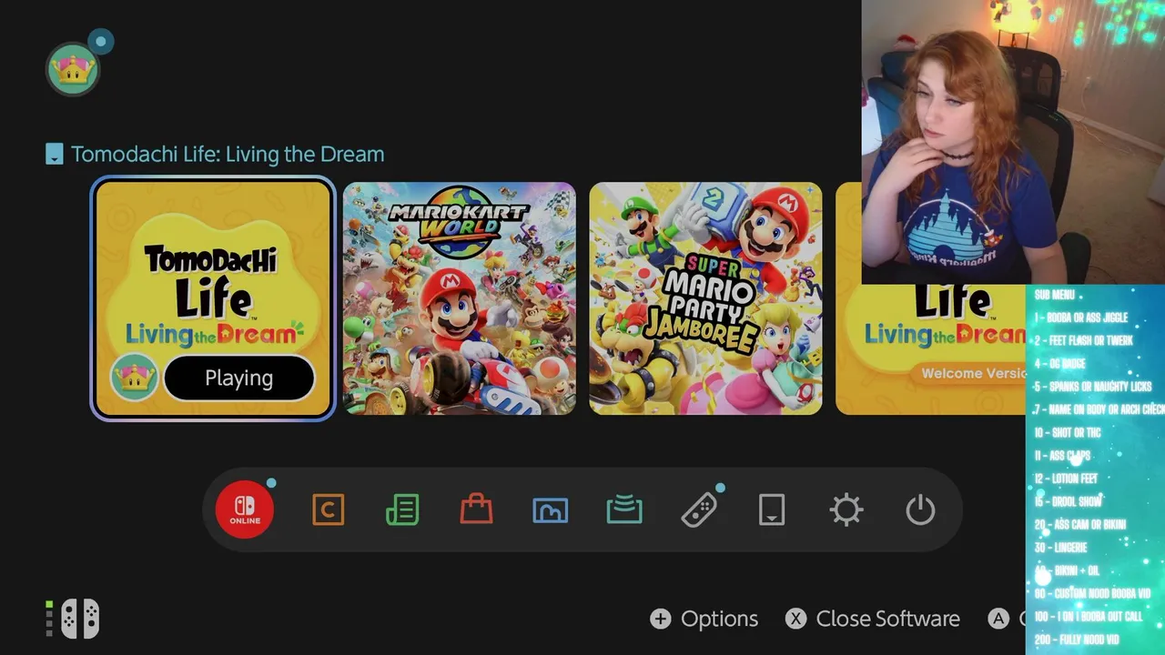
Task: Open the Power sleep icon
Action: (920, 509)
